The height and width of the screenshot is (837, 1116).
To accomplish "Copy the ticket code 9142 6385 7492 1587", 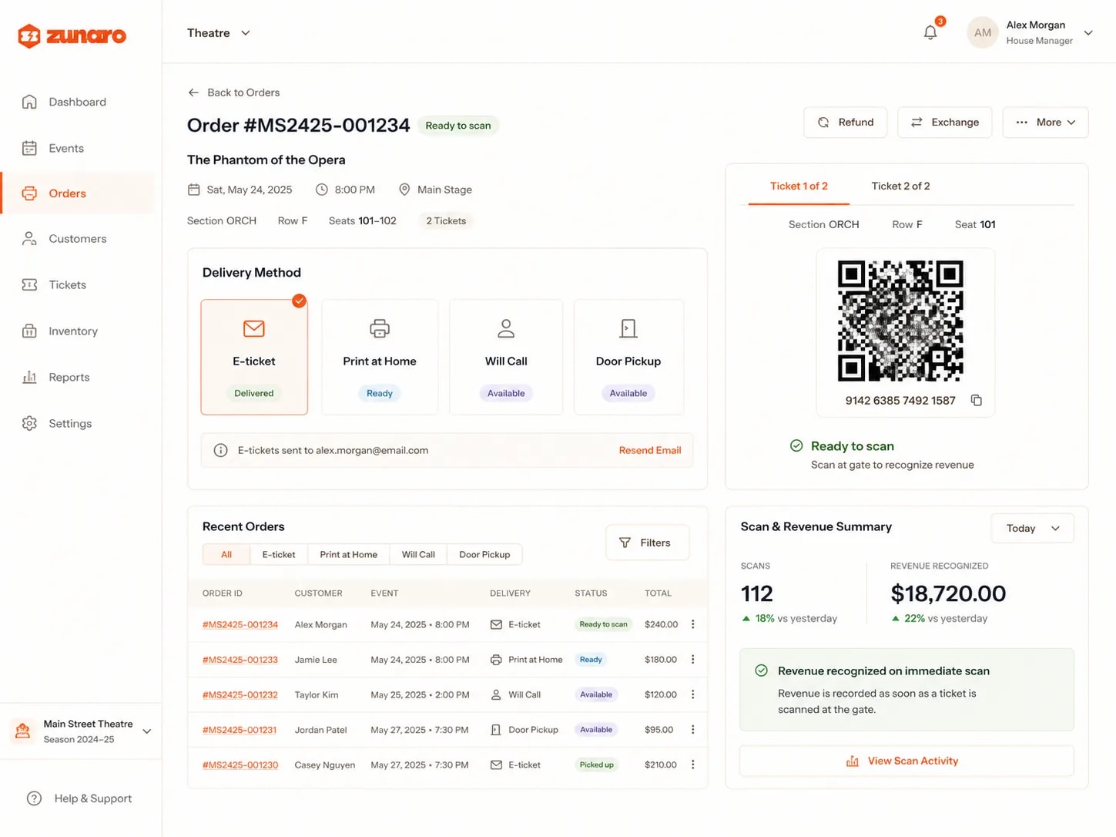I will tap(976, 400).
